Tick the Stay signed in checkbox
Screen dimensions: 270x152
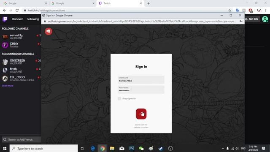(x=119, y=98)
